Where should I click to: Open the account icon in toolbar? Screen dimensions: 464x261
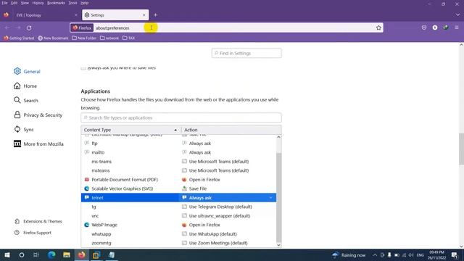click(435, 28)
